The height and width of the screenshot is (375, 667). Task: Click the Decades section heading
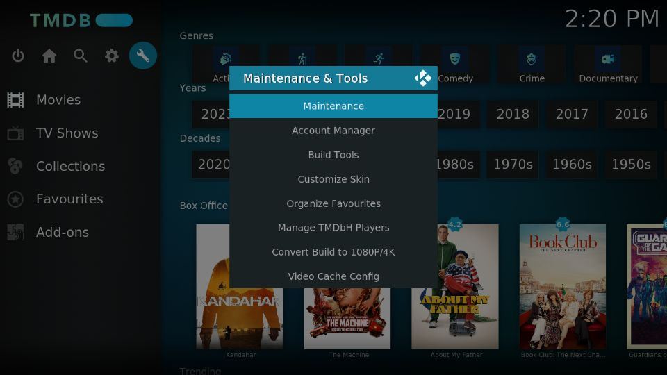click(200, 138)
